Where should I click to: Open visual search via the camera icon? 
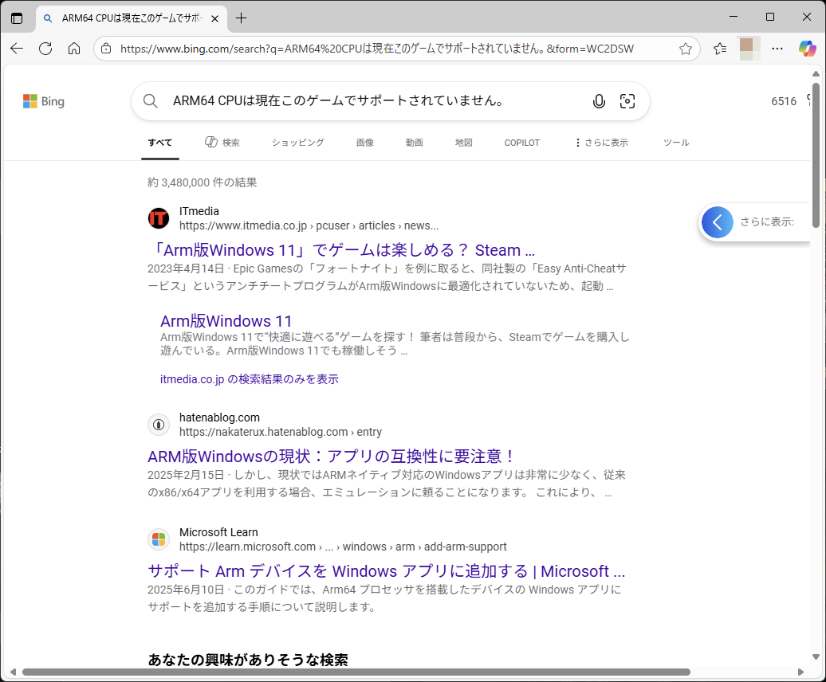tap(627, 101)
